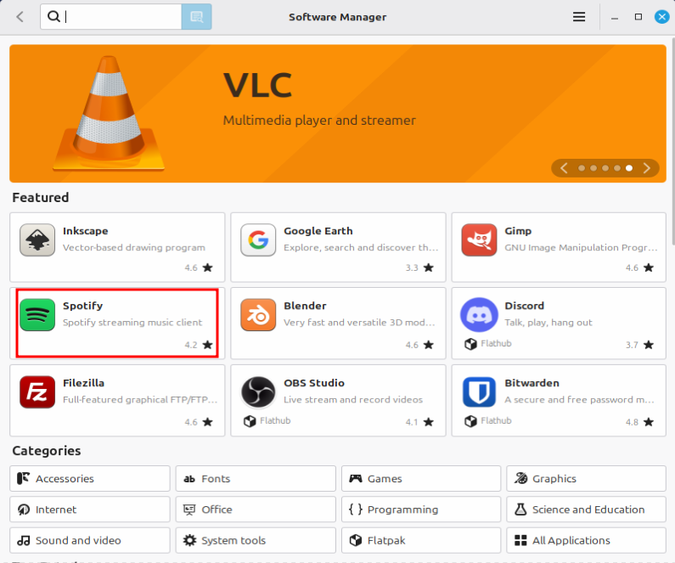The width and height of the screenshot is (675, 563).
Task: Select the fourth banner dot
Action: click(x=617, y=168)
